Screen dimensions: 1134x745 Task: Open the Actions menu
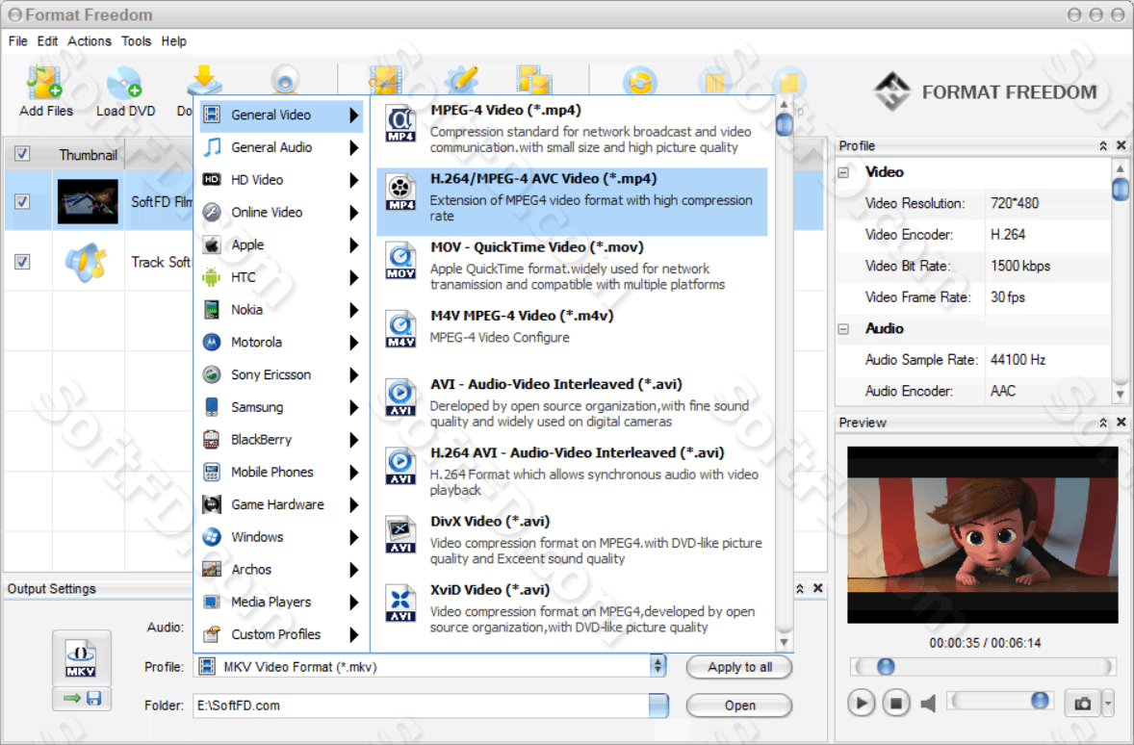click(90, 41)
